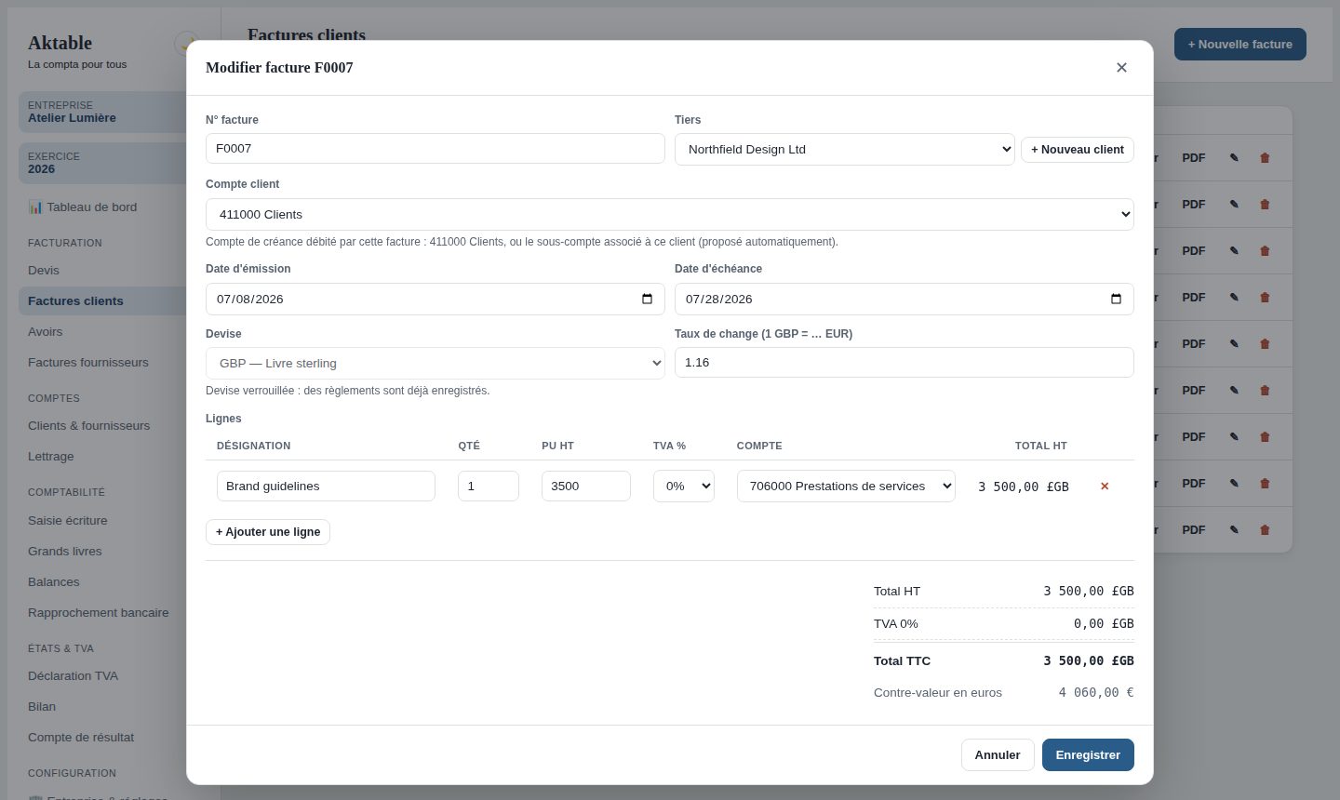Open Grands livres in the sidebar
This screenshot has height=800, width=1340.
point(102,551)
